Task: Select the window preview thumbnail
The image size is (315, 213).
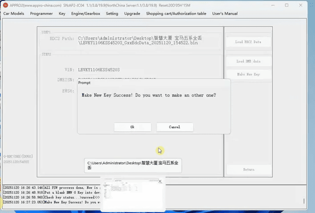Action: click(132, 196)
